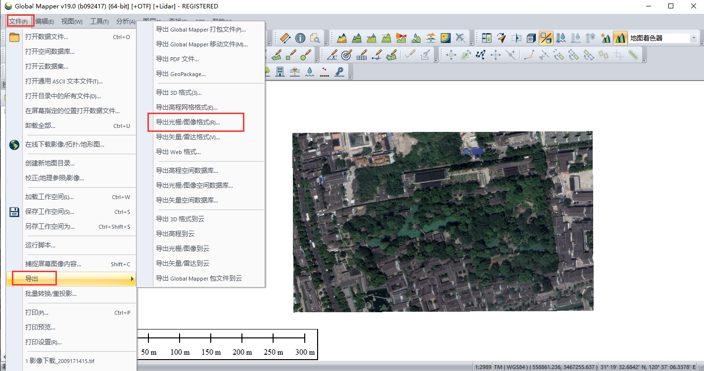
Task: Click the sea level rise simulation icon
Action: coord(431,38)
